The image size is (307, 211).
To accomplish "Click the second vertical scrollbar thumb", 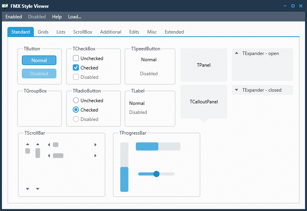I will 38,153.
